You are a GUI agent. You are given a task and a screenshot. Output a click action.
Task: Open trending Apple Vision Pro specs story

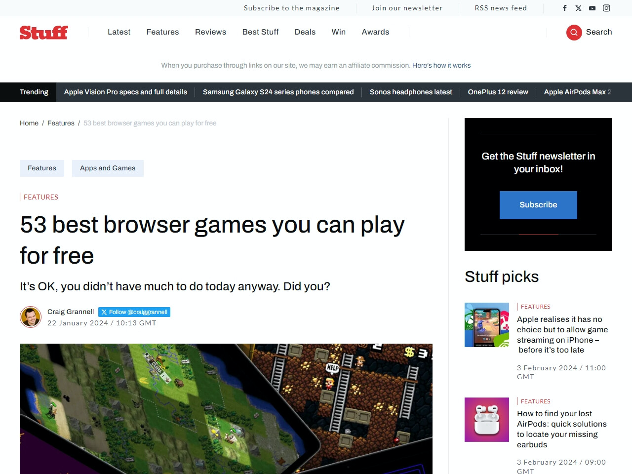coord(125,92)
